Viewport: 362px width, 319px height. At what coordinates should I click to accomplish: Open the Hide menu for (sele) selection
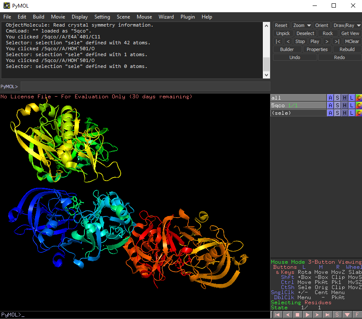344,113
